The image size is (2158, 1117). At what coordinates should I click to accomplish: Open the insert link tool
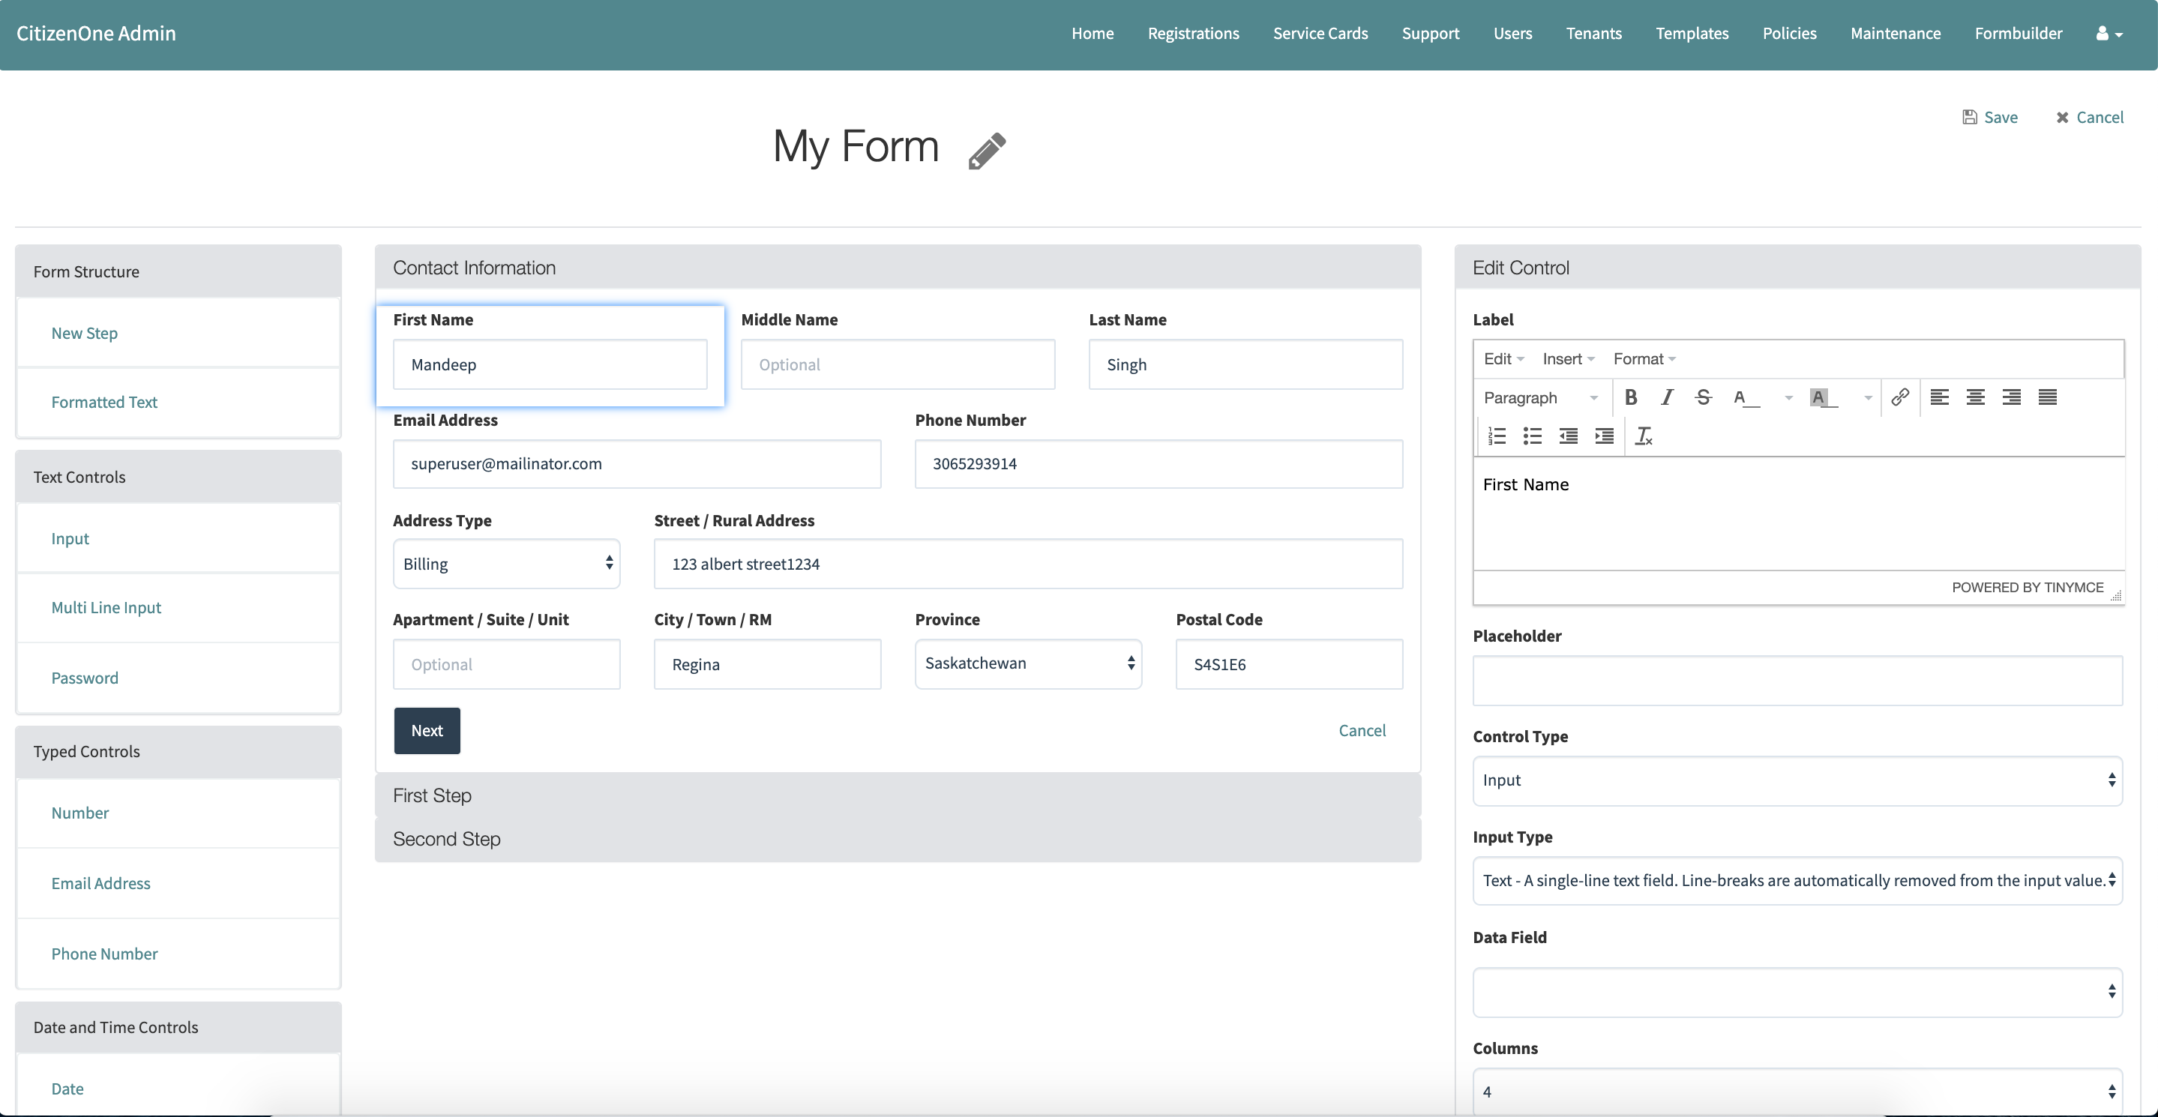point(1900,397)
